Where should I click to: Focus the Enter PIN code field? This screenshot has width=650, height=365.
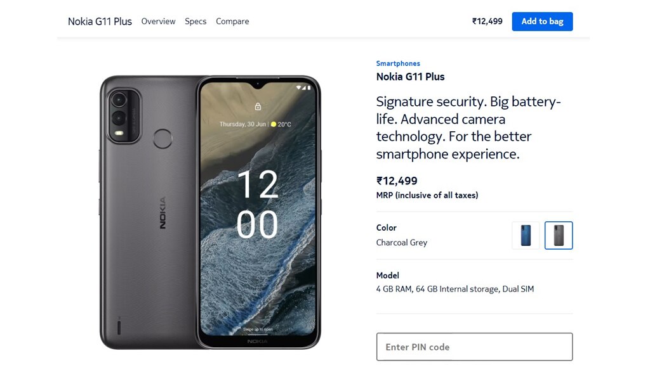click(475, 347)
